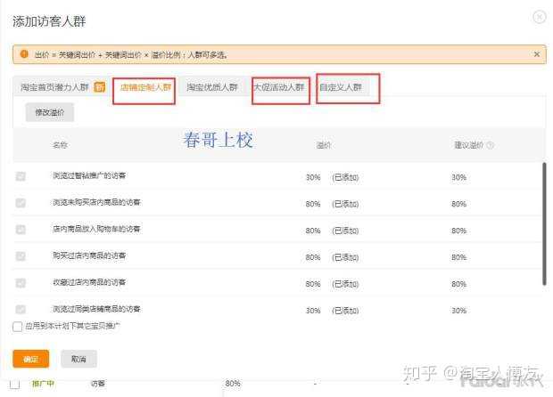Toggle checkbox for 浏览未购买店内商品的访客
This screenshot has width=553, height=397.
21,203
